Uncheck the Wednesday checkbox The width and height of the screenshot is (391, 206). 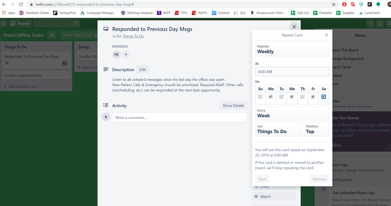click(x=292, y=96)
